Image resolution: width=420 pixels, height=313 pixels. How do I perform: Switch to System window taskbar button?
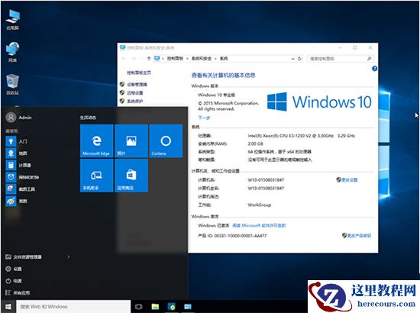point(188,307)
